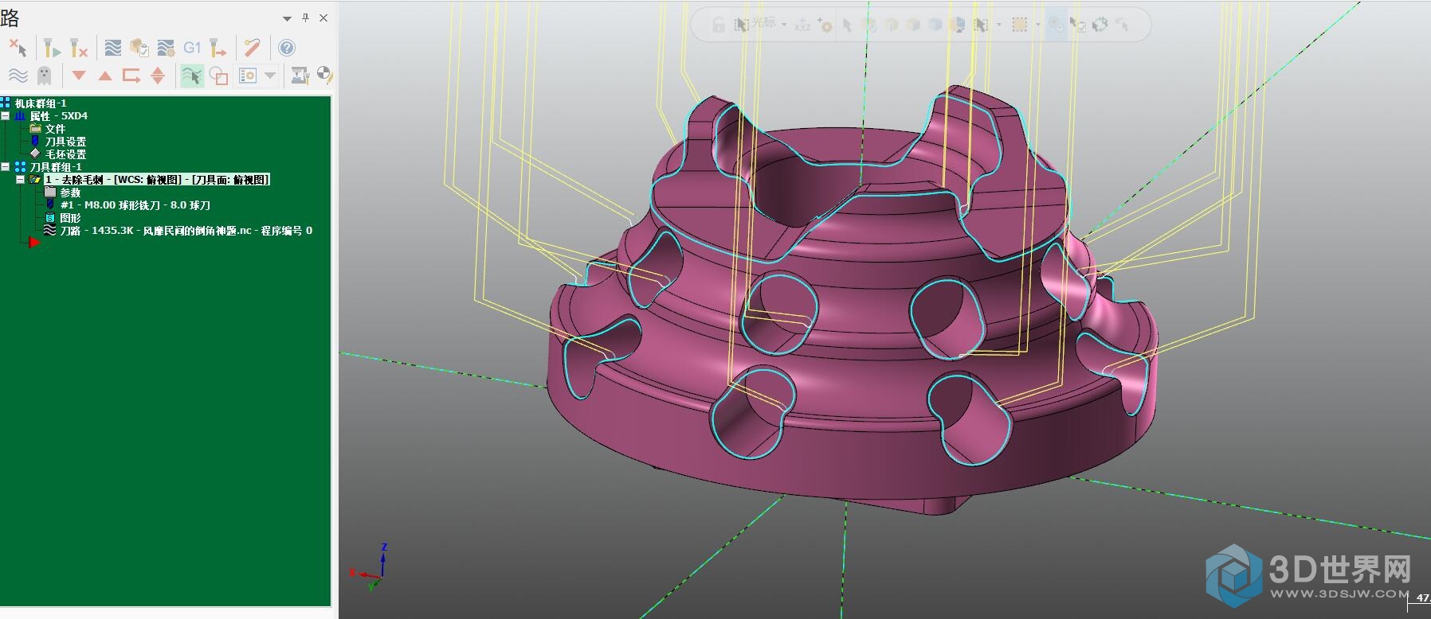Pin the Toolpaths manager panel
This screenshot has height=619, width=1431.
pos(305,18)
